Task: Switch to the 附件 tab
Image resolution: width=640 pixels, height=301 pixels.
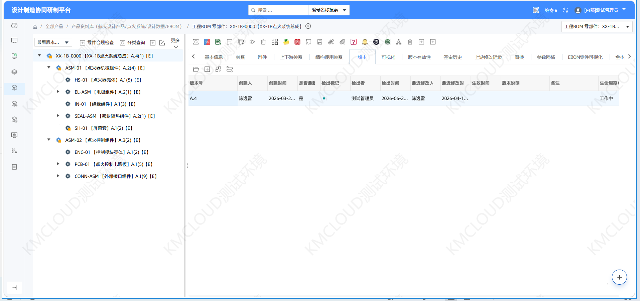Action: pos(262,57)
